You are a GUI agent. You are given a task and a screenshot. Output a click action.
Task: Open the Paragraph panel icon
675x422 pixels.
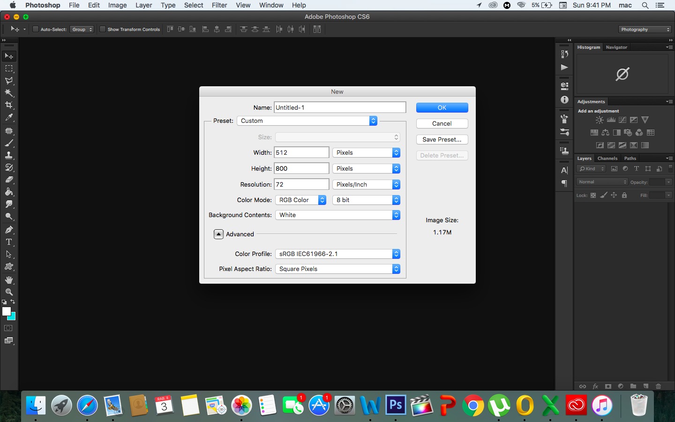564,183
